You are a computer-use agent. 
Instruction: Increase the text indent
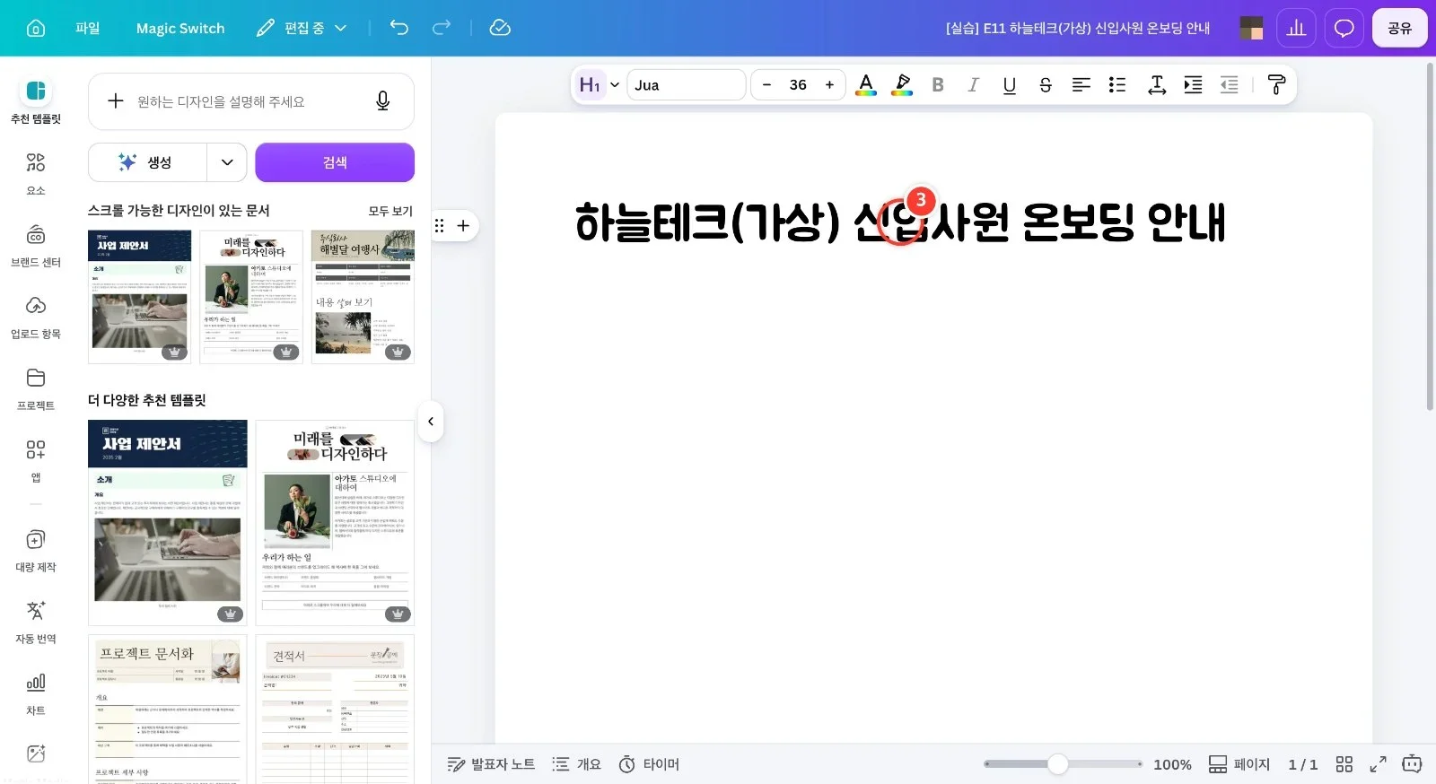coord(1193,85)
